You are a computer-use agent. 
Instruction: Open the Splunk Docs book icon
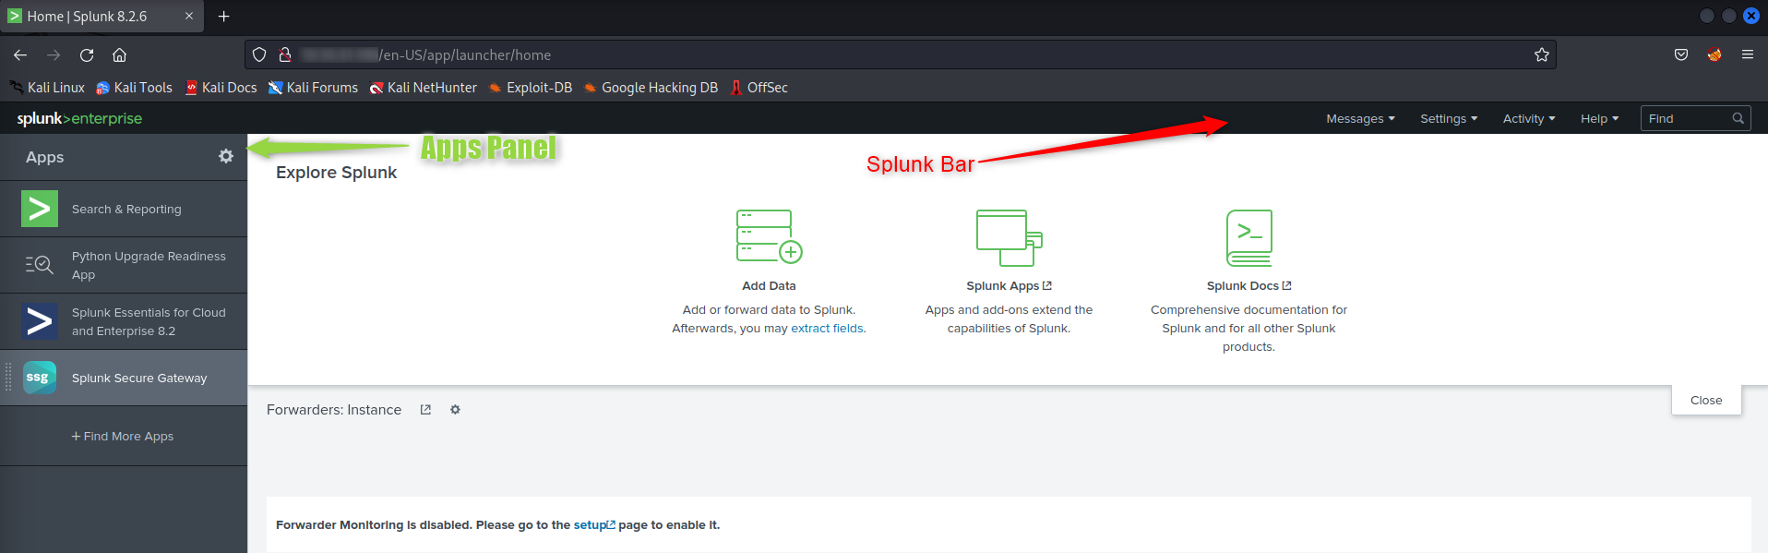click(1248, 237)
